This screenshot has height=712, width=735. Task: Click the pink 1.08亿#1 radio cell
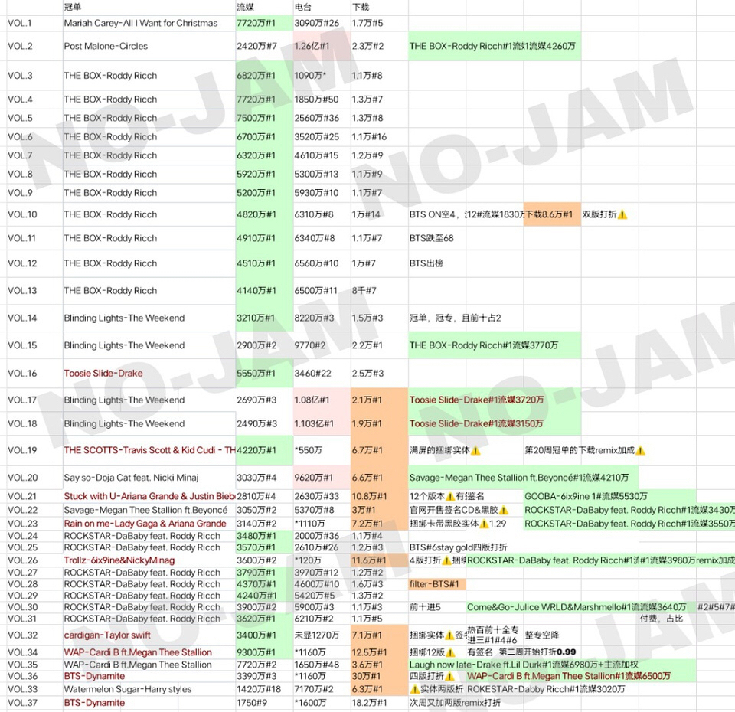pos(322,400)
